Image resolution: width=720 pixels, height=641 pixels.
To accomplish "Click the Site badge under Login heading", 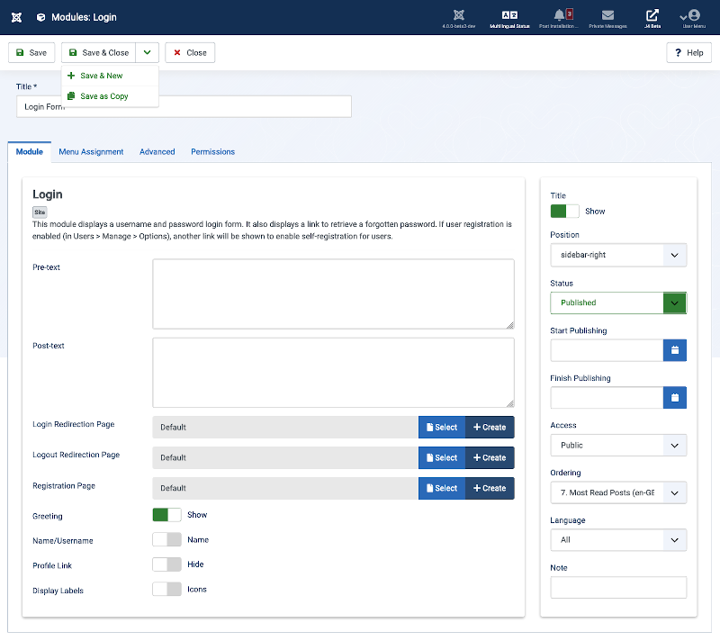I will 40,212.
